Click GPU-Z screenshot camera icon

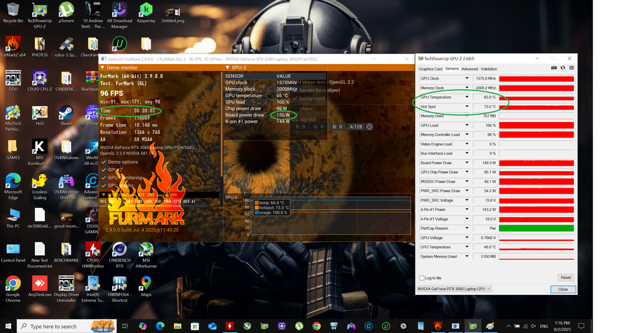coord(553,68)
